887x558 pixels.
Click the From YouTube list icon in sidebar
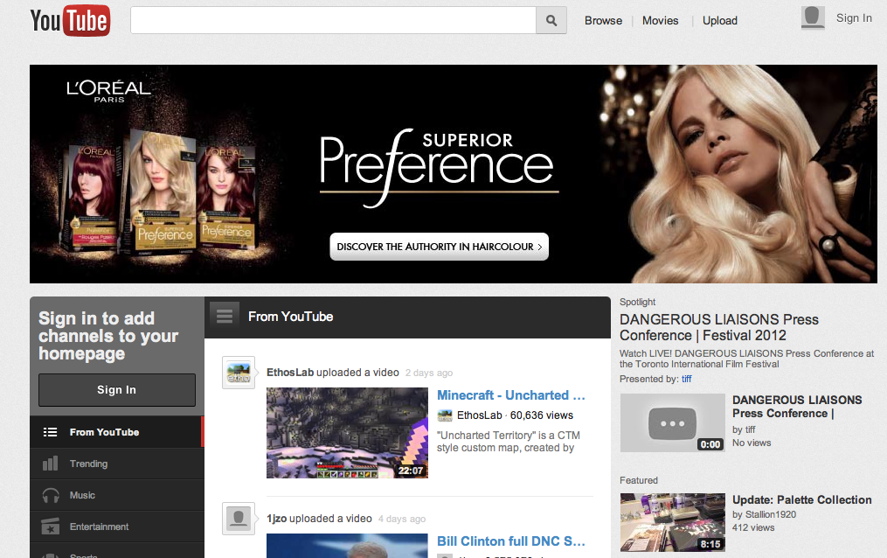[x=51, y=432]
